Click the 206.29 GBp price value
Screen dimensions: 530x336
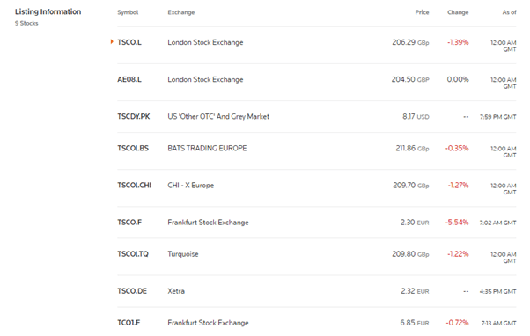pos(410,42)
